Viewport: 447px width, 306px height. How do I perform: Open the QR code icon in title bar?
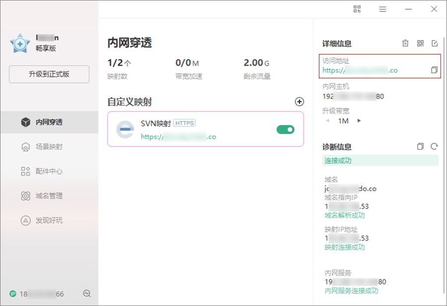(x=357, y=9)
